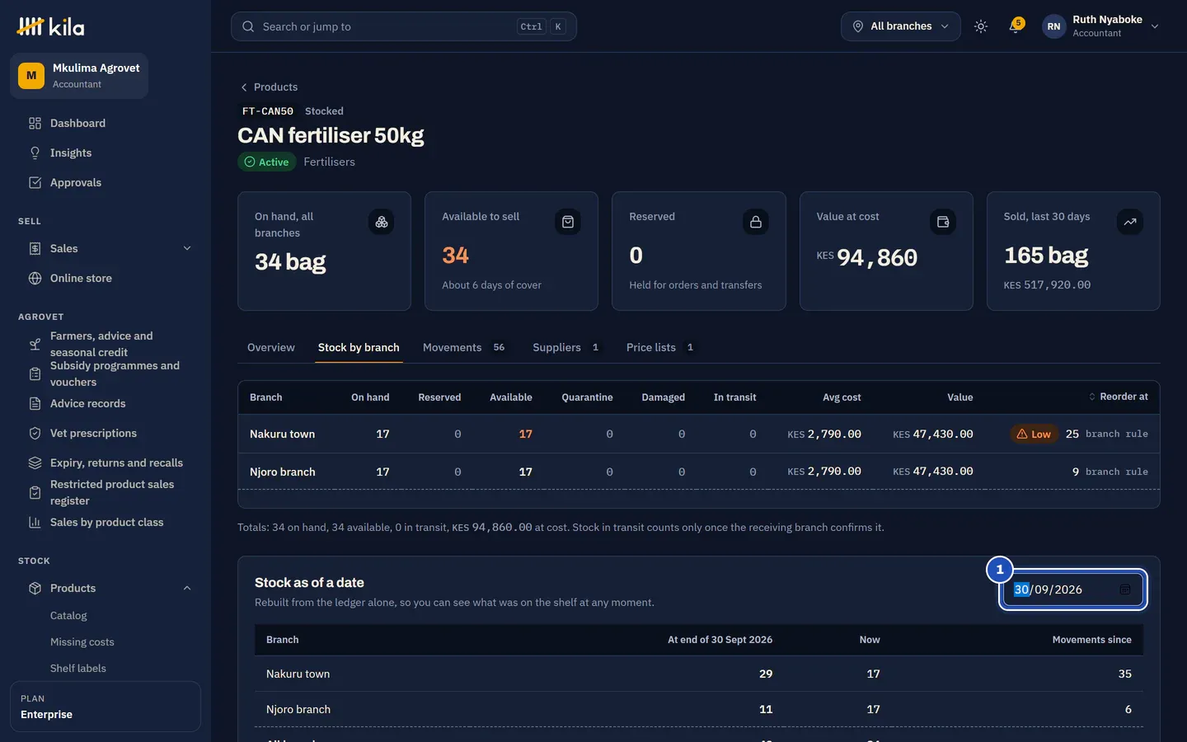
Task: Open Vet prescriptions in sidebar
Action: point(106,434)
